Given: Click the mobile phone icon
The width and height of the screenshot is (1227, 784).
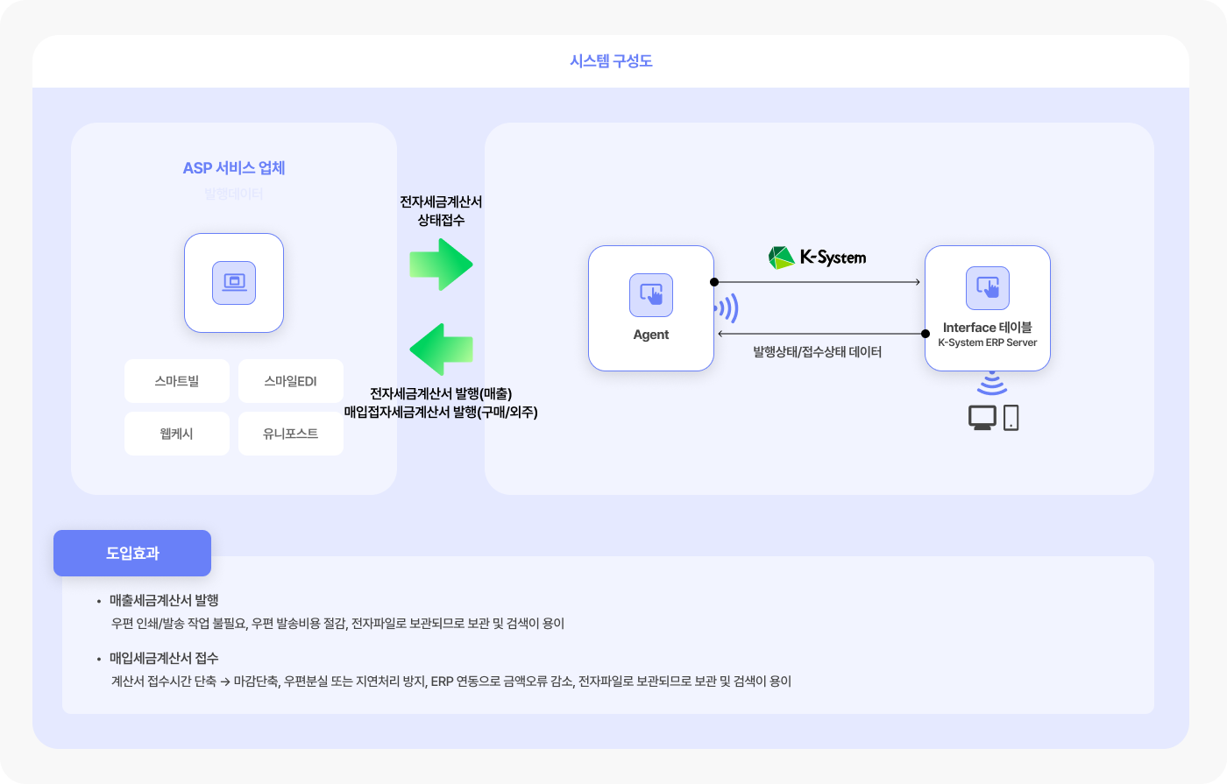Looking at the screenshot, I should (1011, 418).
